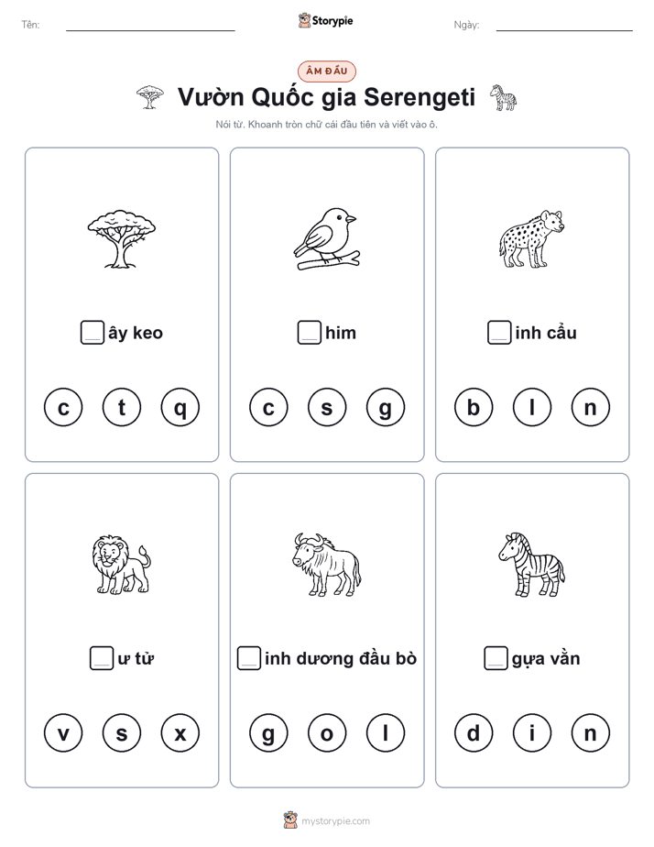
Task: Click the small tree icon beside title
Action: (x=150, y=97)
